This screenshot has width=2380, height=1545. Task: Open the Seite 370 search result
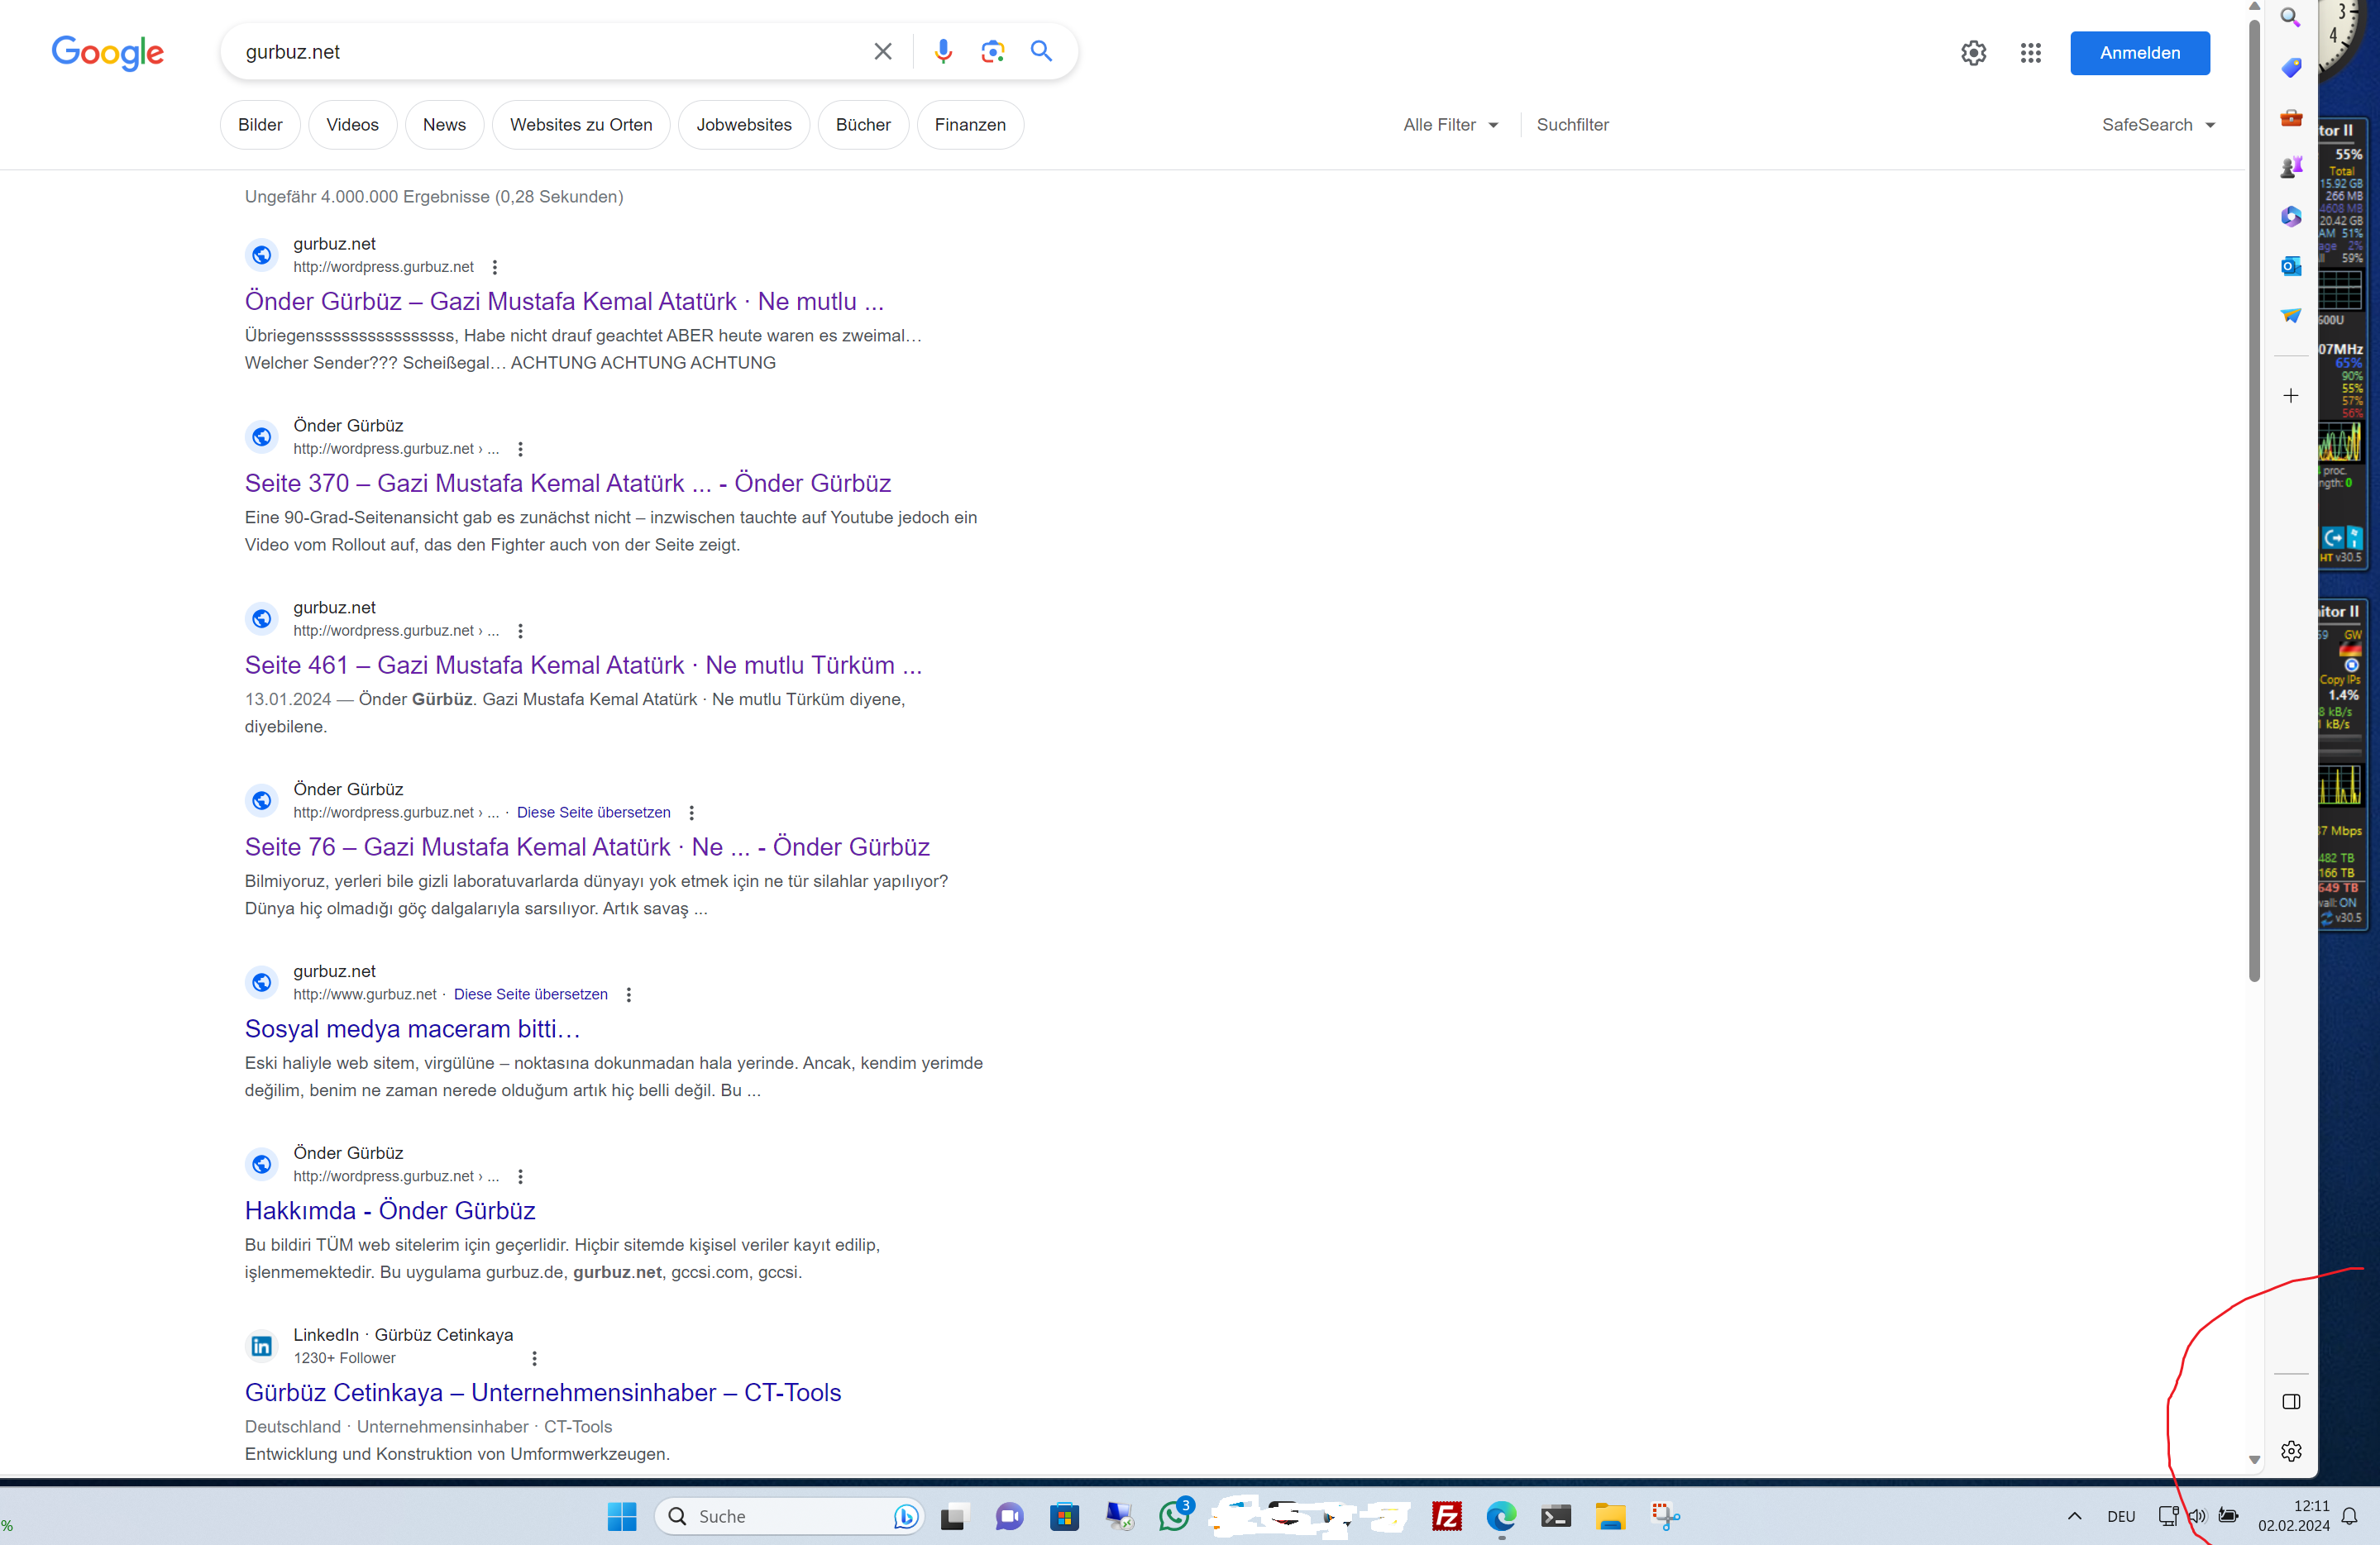click(568, 484)
